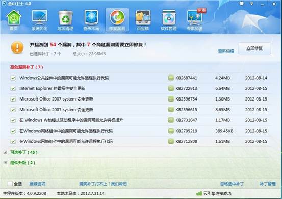Open 系统优化 system optimization icon
This screenshot has width=282, height=199.
tap(40, 20)
